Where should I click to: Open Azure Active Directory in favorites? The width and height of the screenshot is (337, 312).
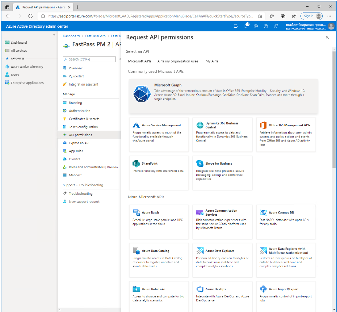pyautogui.click(x=27, y=67)
